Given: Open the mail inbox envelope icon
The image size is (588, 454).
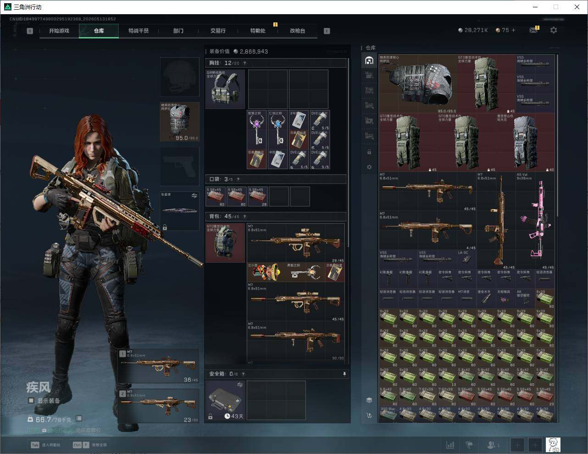Looking at the screenshot, I should [533, 30].
